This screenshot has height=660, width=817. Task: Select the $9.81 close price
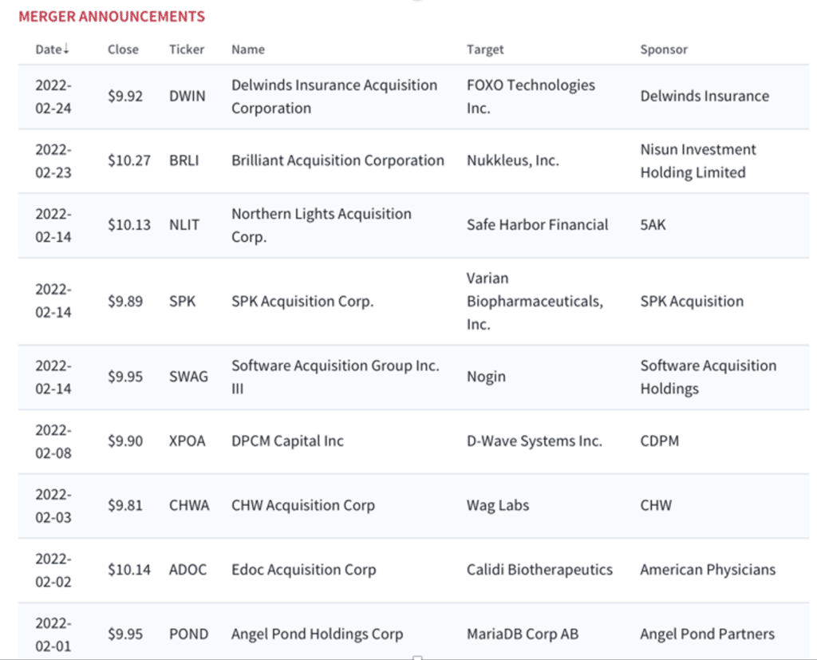(125, 505)
